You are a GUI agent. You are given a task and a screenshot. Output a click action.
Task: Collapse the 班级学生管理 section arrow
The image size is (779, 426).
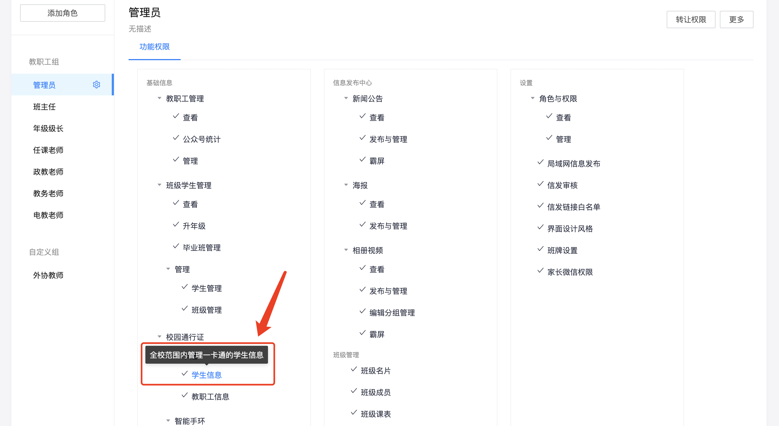pyautogui.click(x=159, y=185)
